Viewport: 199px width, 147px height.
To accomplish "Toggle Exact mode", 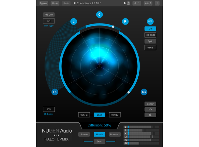I will pyautogui.click(x=99, y=141).
